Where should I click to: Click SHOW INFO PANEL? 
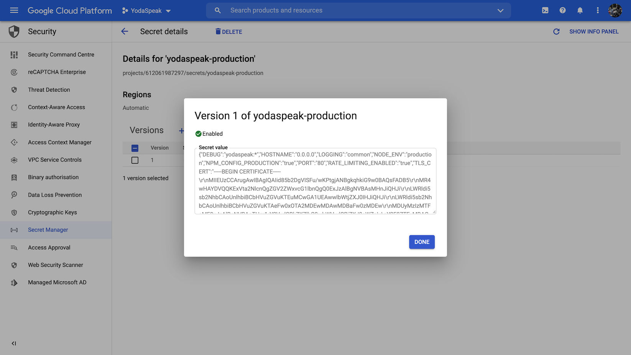(x=594, y=31)
